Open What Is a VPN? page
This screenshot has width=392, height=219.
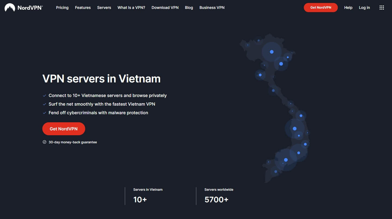click(131, 8)
